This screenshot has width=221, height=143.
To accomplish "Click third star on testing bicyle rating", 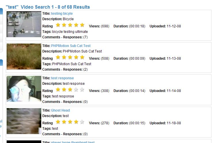I will point(70,25).
